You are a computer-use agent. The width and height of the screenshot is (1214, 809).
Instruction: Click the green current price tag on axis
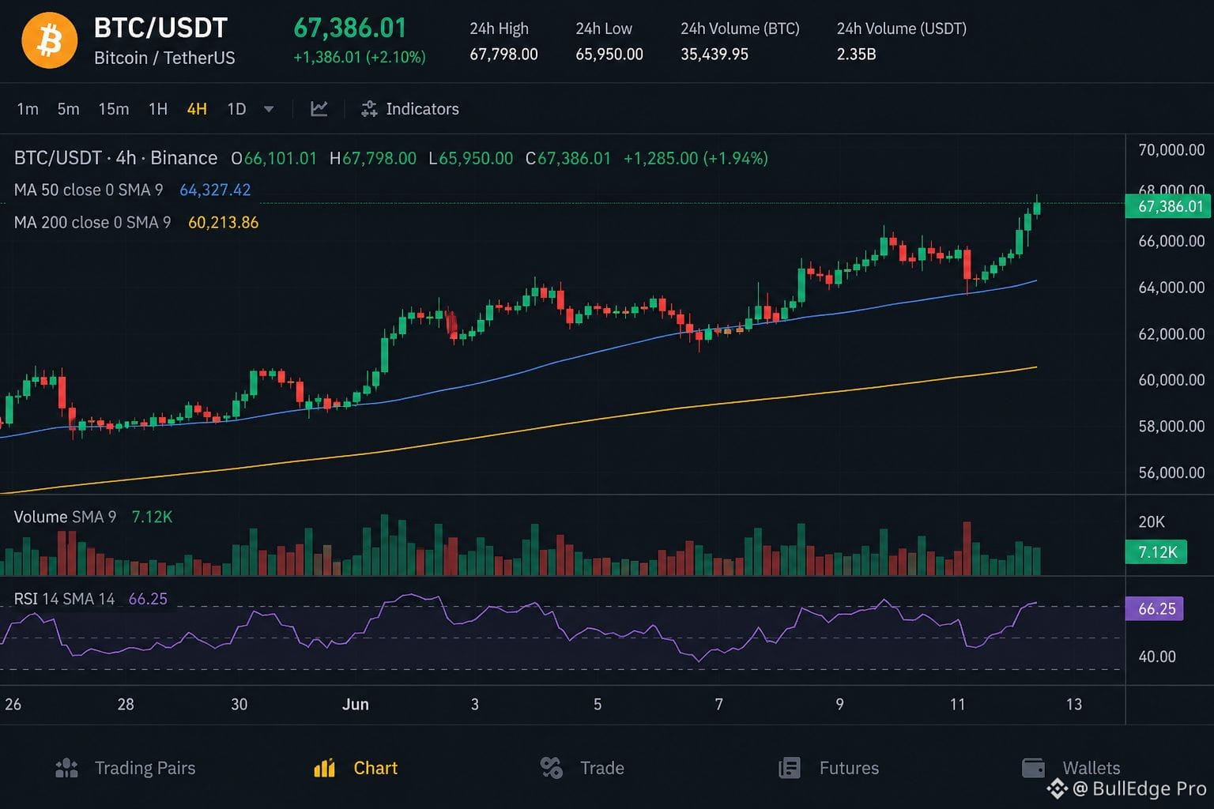coord(1167,207)
